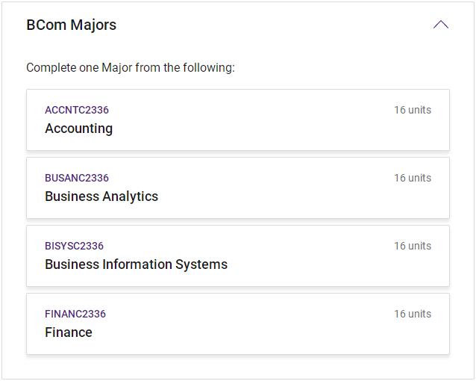Image resolution: width=476 pixels, height=381 pixels.
Task: Open the ACCNTC2336 code link
Action: [77, 110]
